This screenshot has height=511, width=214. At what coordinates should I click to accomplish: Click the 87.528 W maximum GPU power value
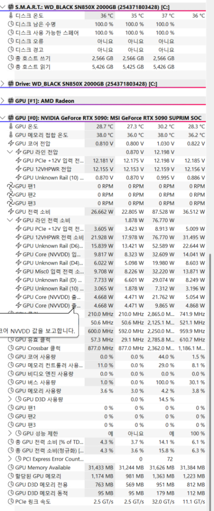163,212
